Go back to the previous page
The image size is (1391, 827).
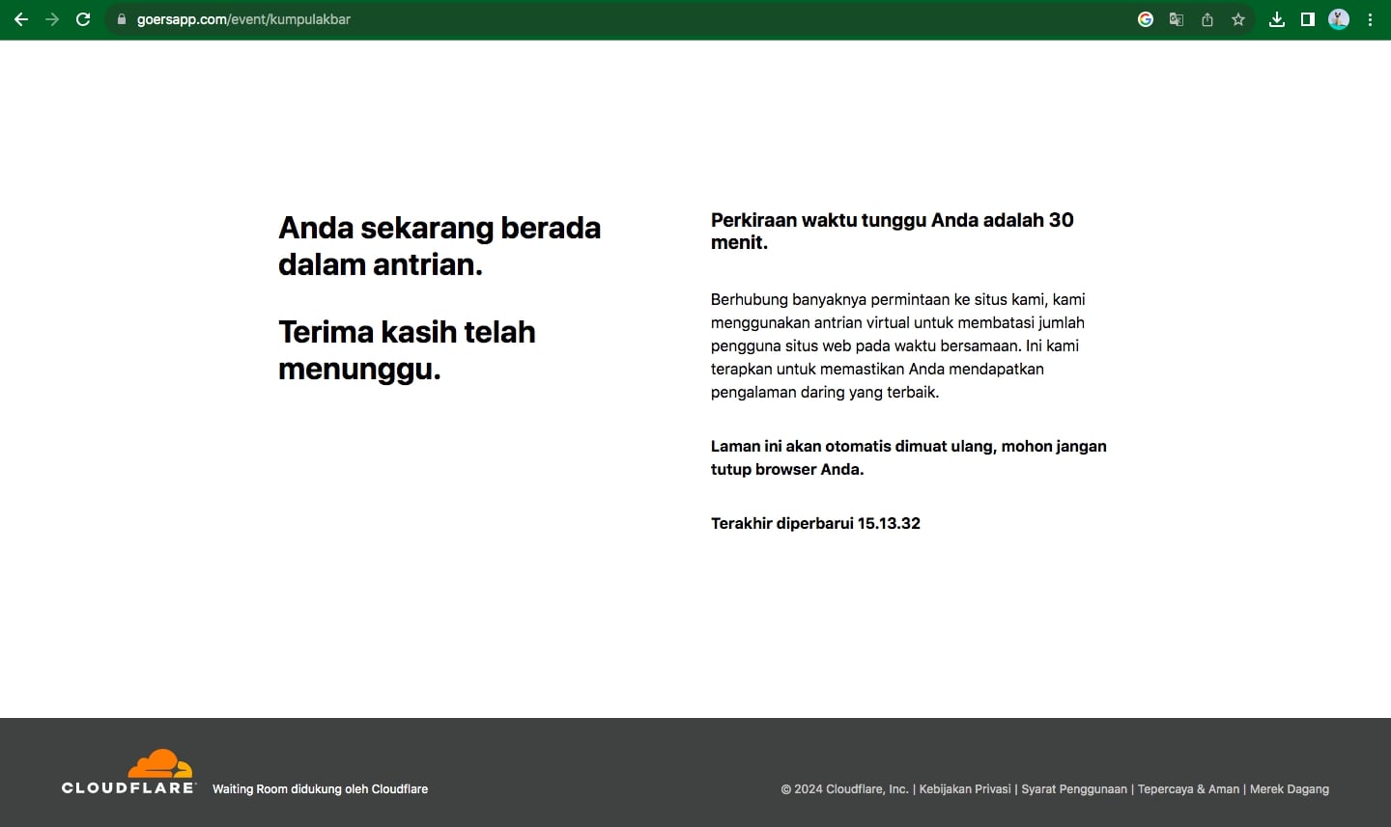[21, 19]
